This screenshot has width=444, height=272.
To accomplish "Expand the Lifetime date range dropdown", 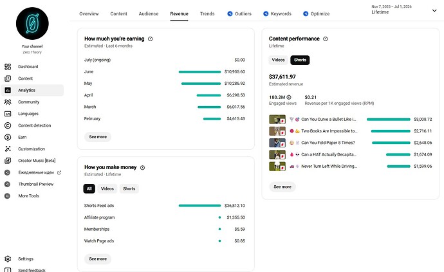I will 434,11.
